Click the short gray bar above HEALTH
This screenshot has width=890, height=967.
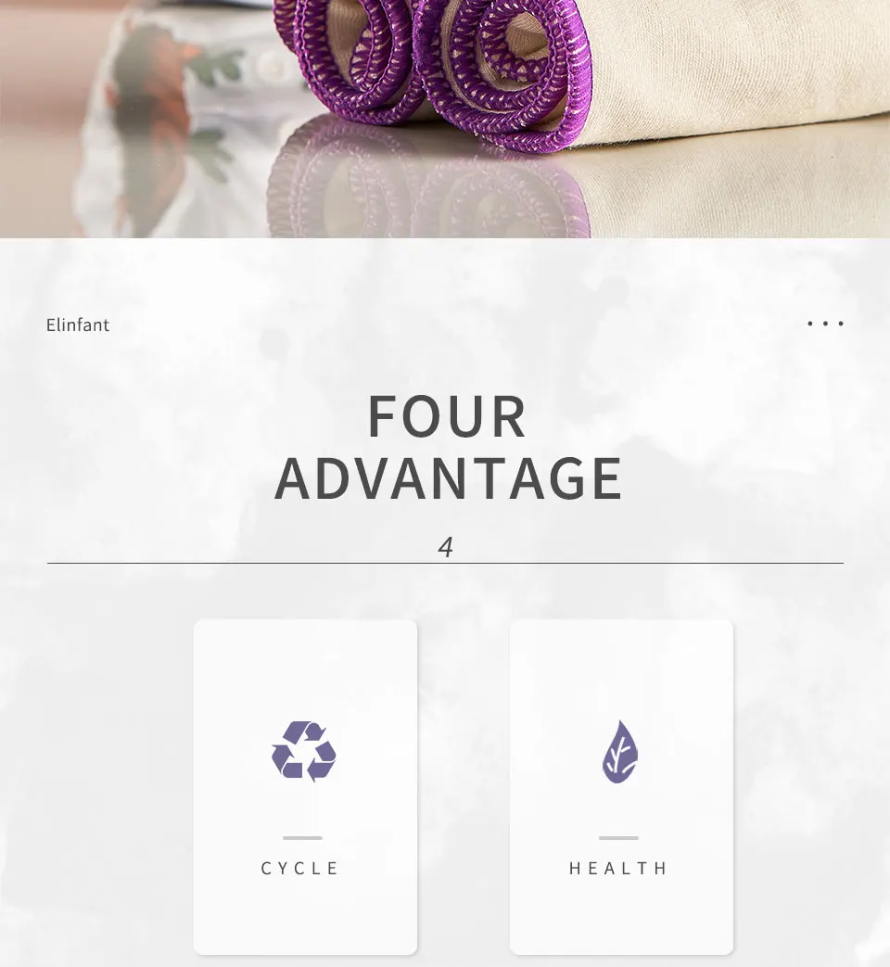618,838
